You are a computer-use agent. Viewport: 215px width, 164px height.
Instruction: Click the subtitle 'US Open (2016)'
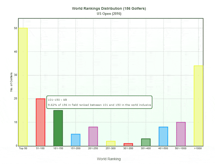[109, 14]
